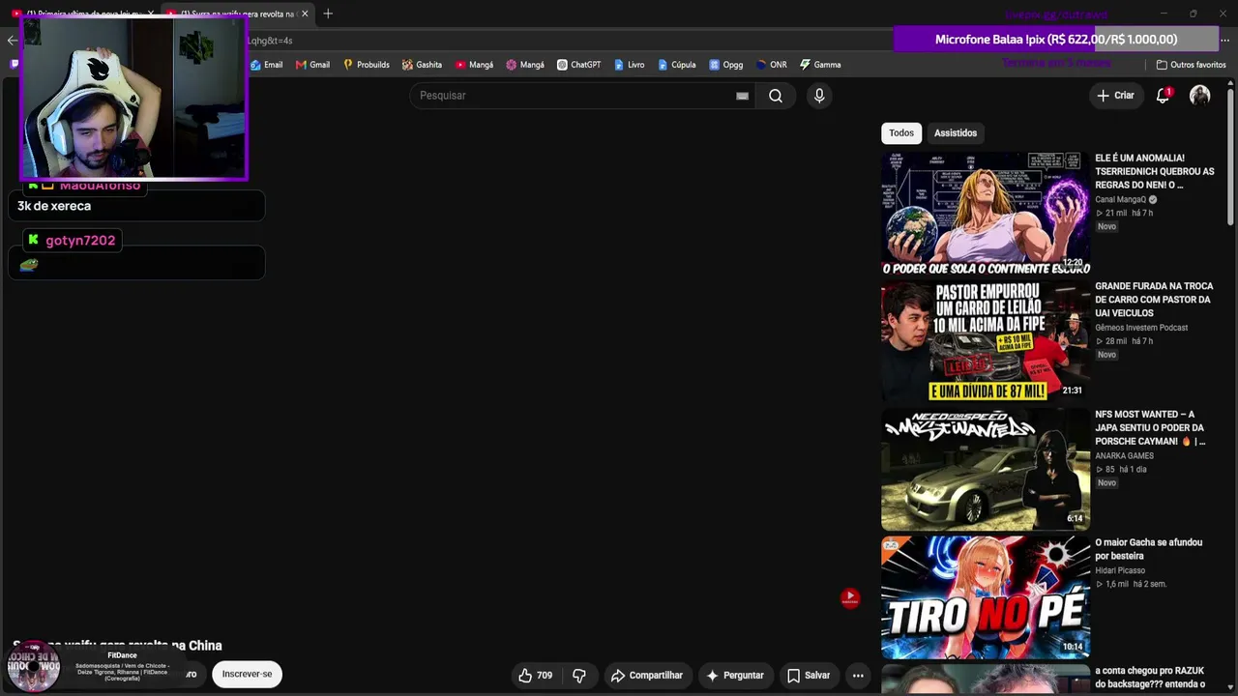The image size is (1238, 696).
Task: Visit the ANARKA GAMES channel
Action: click(1124, 455)
